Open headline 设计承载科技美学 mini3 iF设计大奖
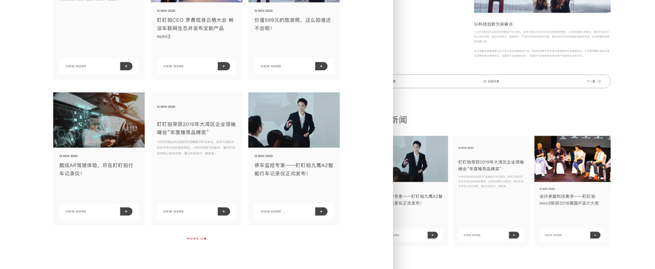 click(569, 199)
